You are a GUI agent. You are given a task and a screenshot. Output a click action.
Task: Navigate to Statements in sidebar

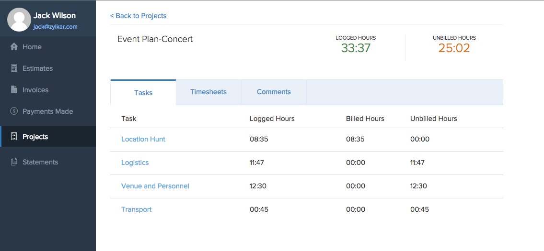point(40,162)
